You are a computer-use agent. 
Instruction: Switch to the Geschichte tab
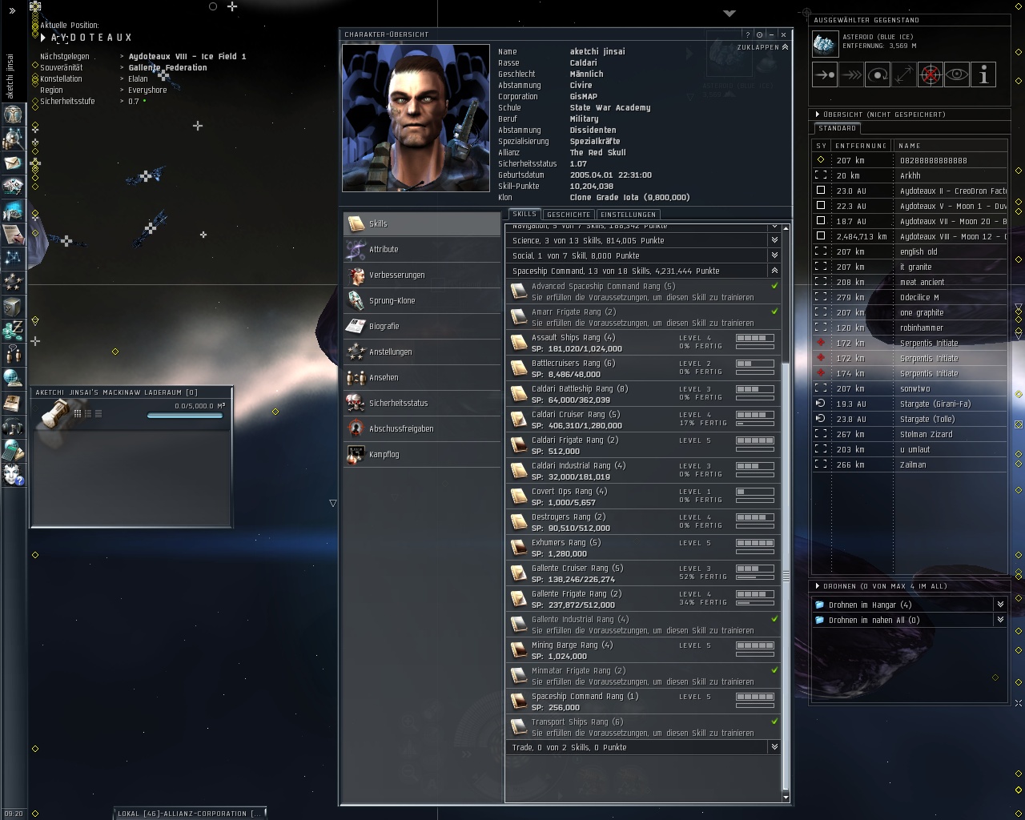pyautogui.click(x=568, y=215)
